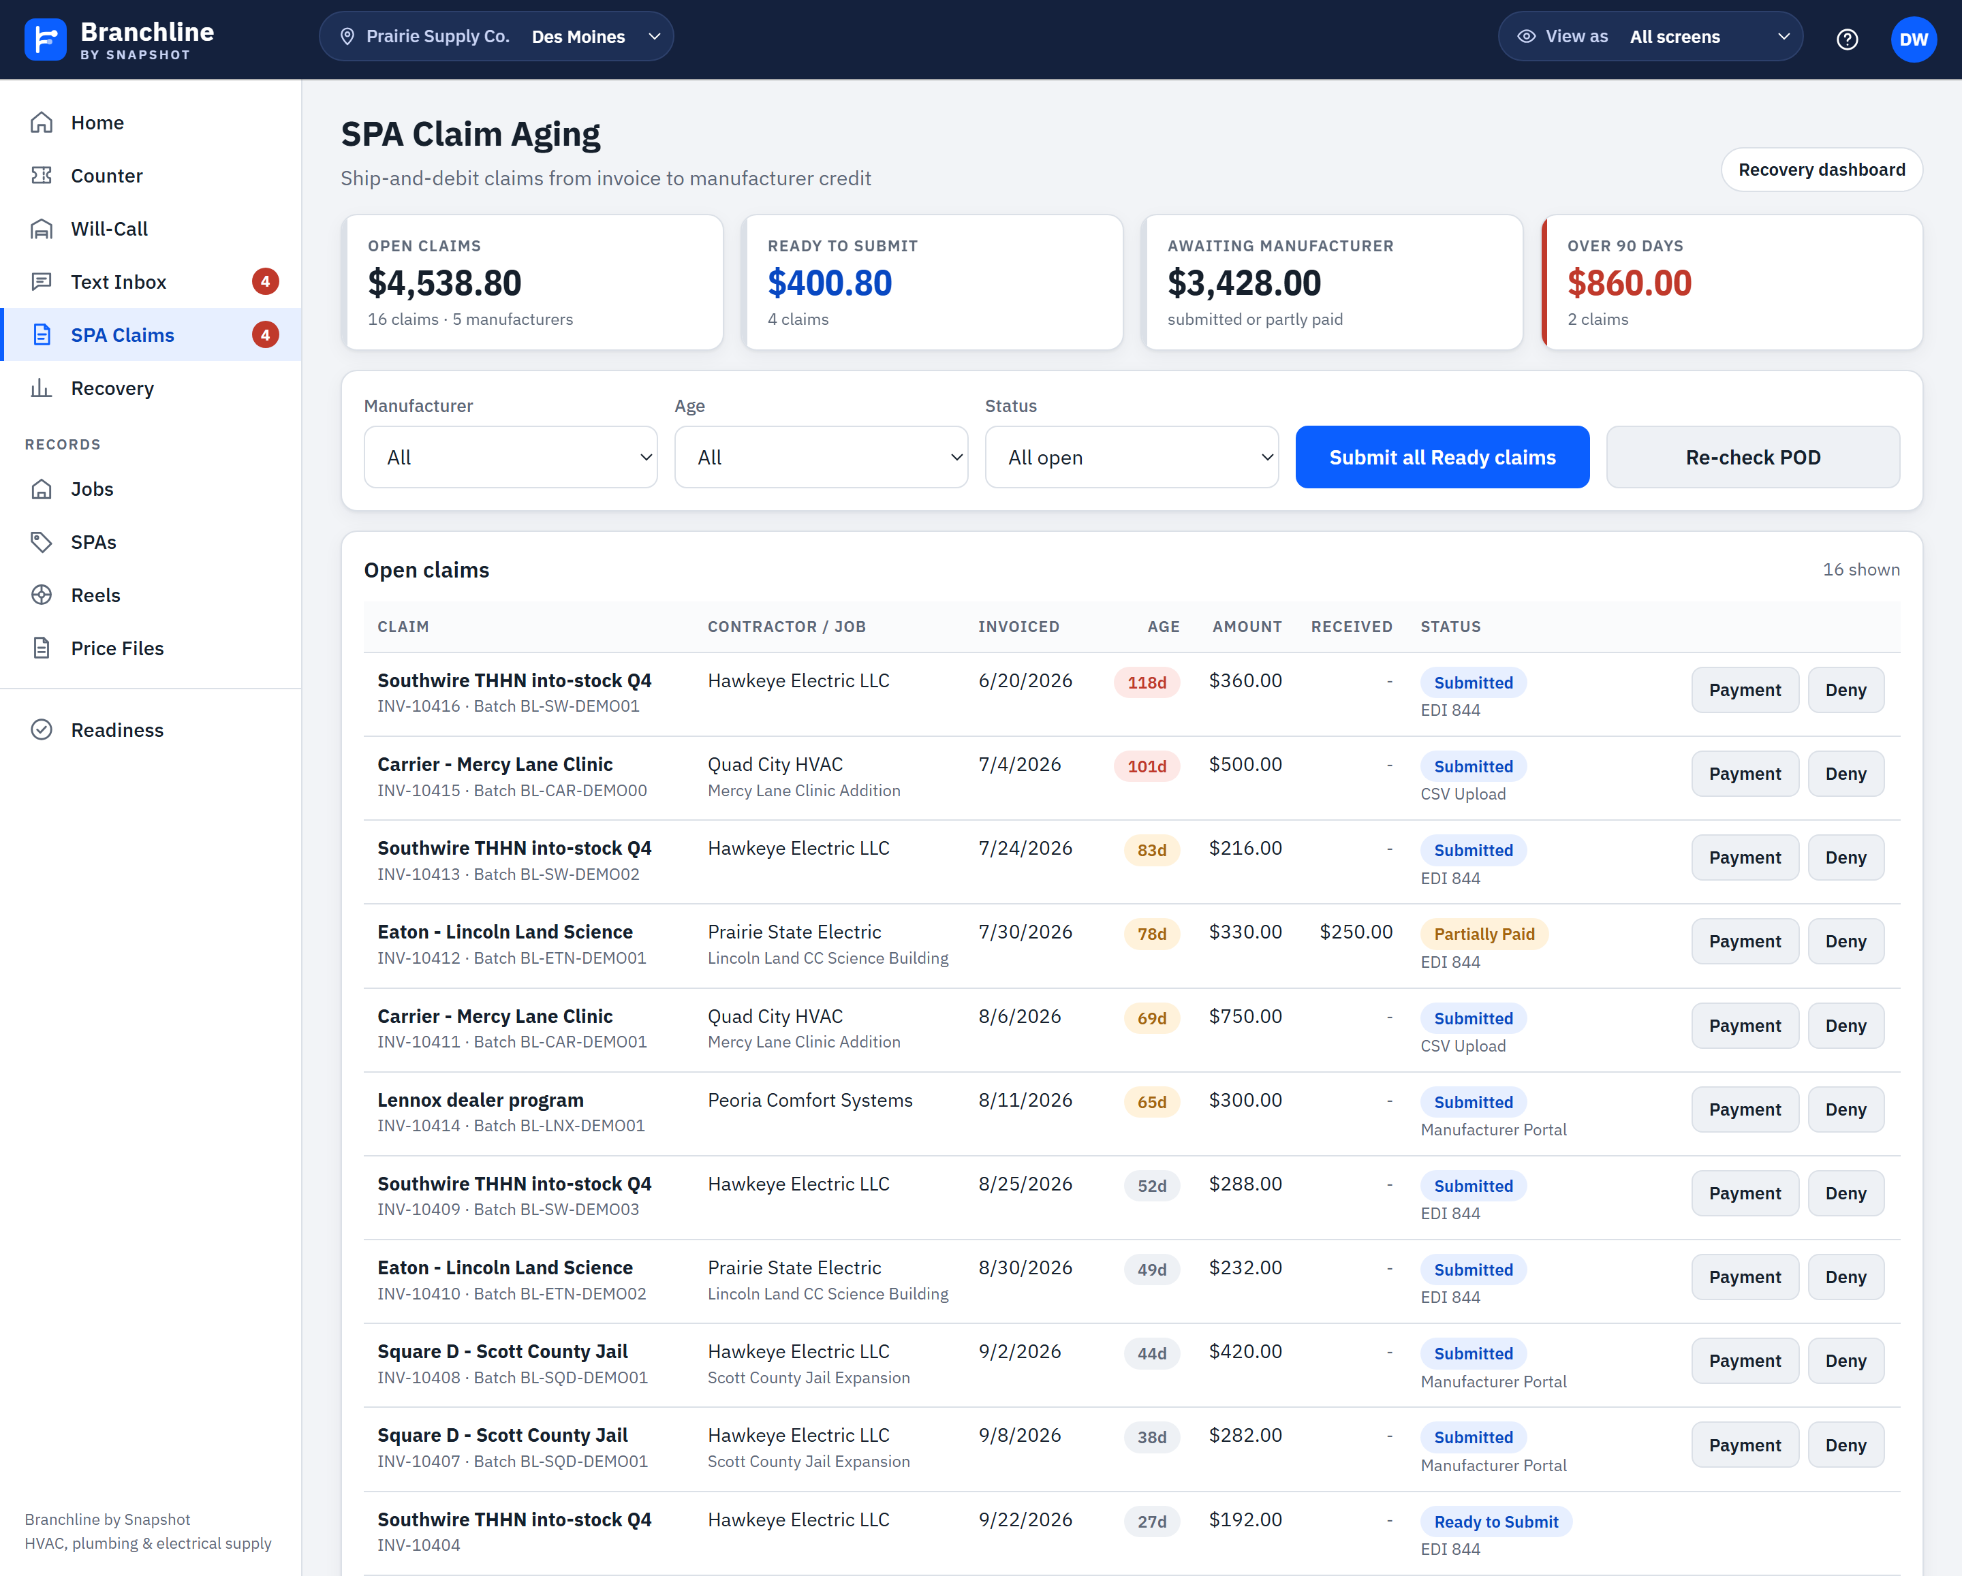Click the Text Inbox message icon

[x=42, y=281]
